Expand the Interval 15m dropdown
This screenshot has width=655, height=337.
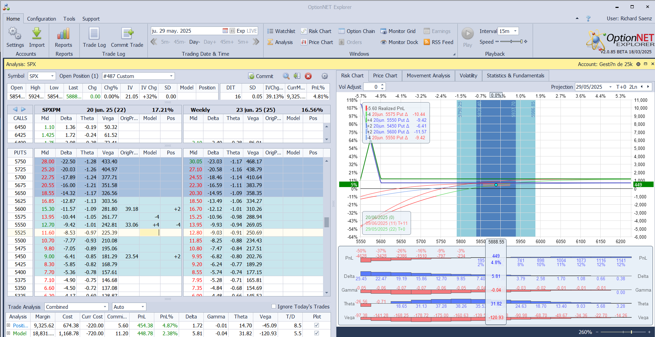[515, 31]
